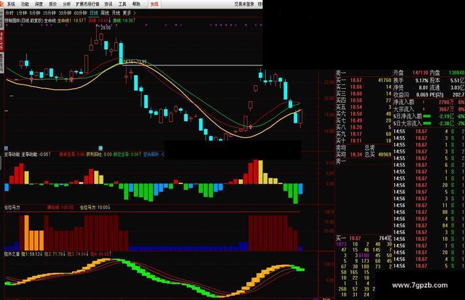
Task: Click 仓位马力 indicator title
Action: click(12, 208)
